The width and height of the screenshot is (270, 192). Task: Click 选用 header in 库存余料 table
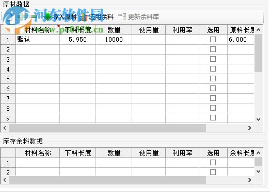coord(213,153)
